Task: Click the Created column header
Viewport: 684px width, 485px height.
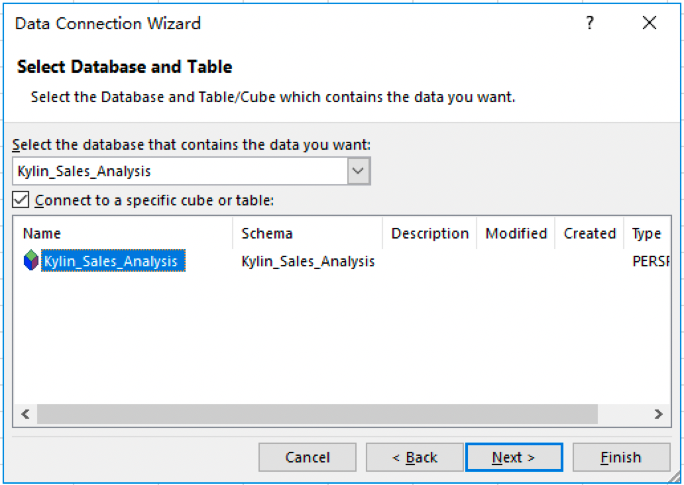Action: point(589,233)
